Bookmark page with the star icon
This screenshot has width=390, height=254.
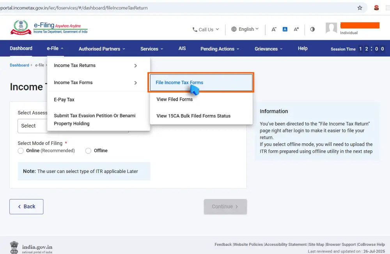(360, 8)
